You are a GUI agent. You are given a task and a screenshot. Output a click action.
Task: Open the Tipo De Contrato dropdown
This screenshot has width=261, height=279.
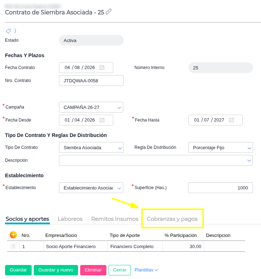point(91,147)
